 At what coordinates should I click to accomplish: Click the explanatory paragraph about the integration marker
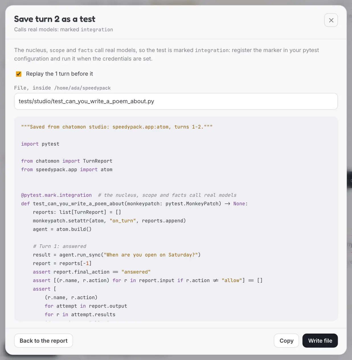[x=167, y=54]
